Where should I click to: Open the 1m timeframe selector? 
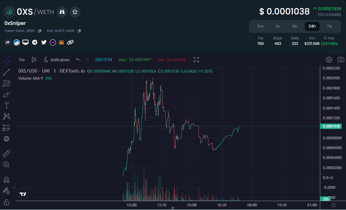(x=21, y=59)
